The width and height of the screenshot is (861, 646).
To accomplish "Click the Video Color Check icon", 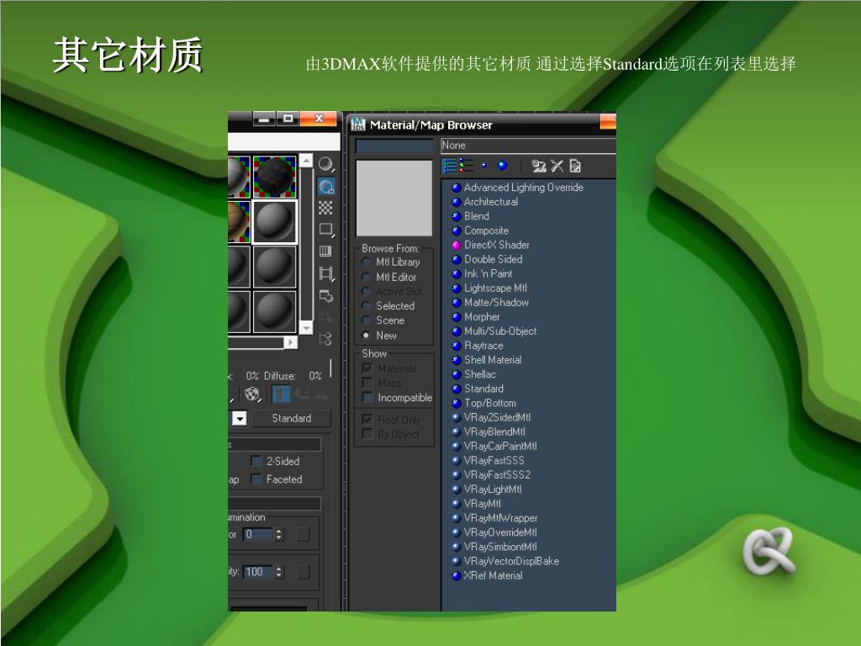I will pyautogui.click(x=325, y=251).
